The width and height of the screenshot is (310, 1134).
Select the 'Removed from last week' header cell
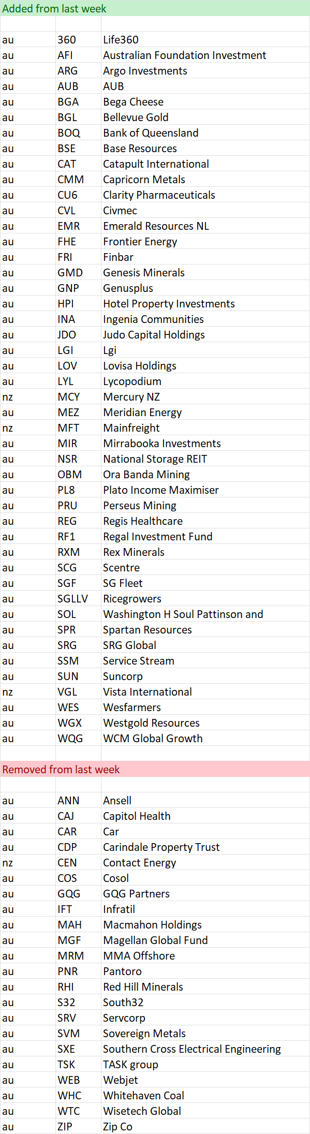(x=155, y=769)
